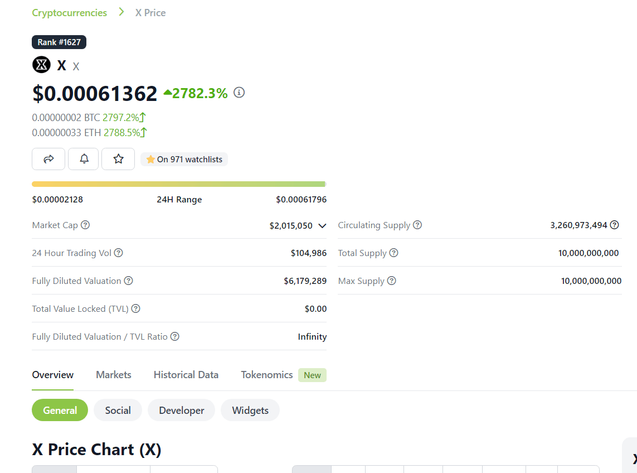This screenshot has width=637, height=473.
Task: Click On 971 watchlists badge
Action: [184, 160]
